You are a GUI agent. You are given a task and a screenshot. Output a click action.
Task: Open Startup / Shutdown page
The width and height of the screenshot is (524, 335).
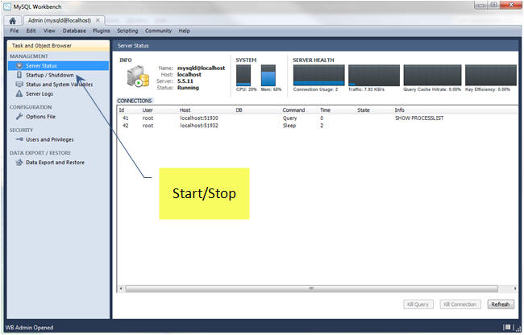[50, 75]
